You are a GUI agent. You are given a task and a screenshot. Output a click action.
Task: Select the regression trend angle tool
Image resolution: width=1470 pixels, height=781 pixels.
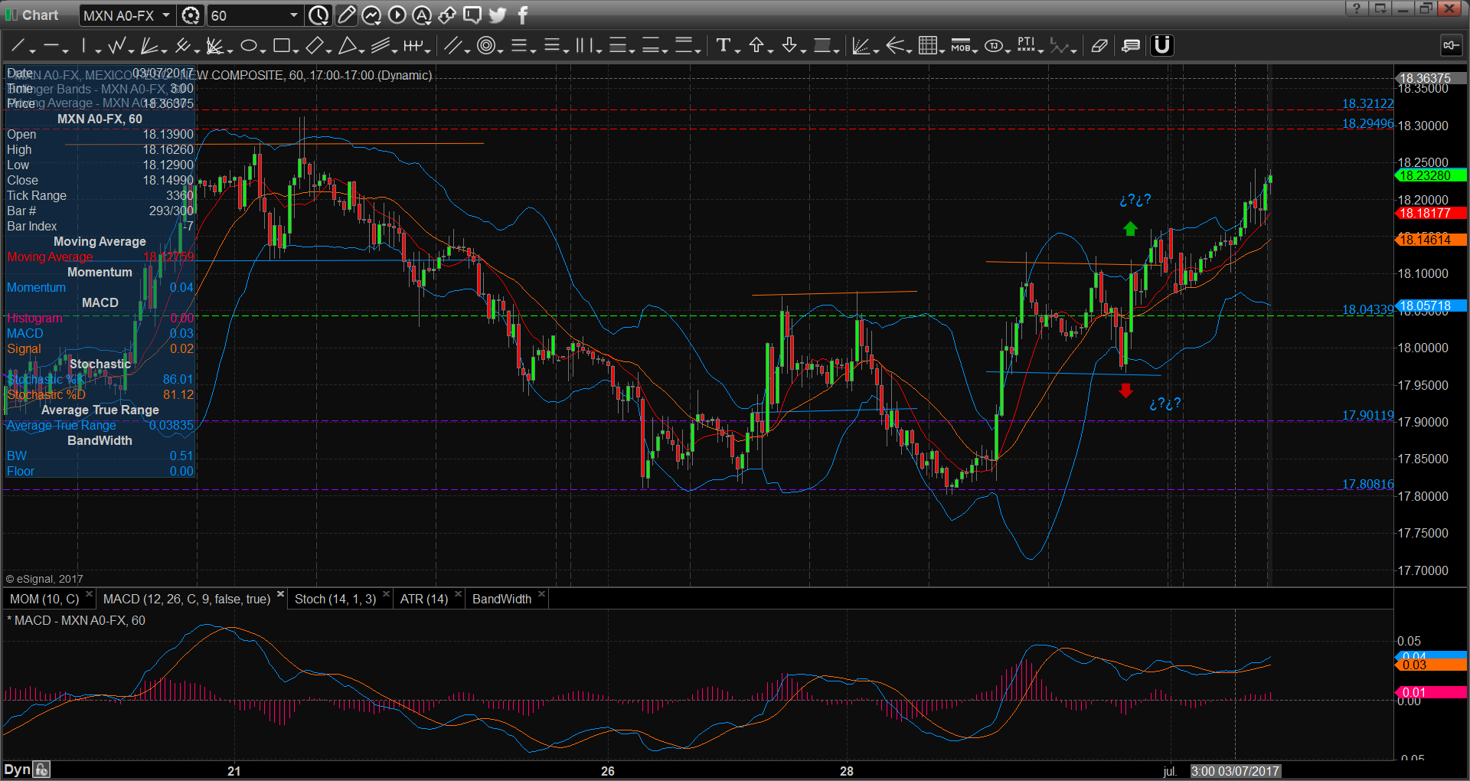point(861,46)
